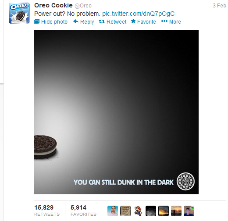228x221 pixels.
Task: View the 5,914 favorites list
Action: (83, 210)
